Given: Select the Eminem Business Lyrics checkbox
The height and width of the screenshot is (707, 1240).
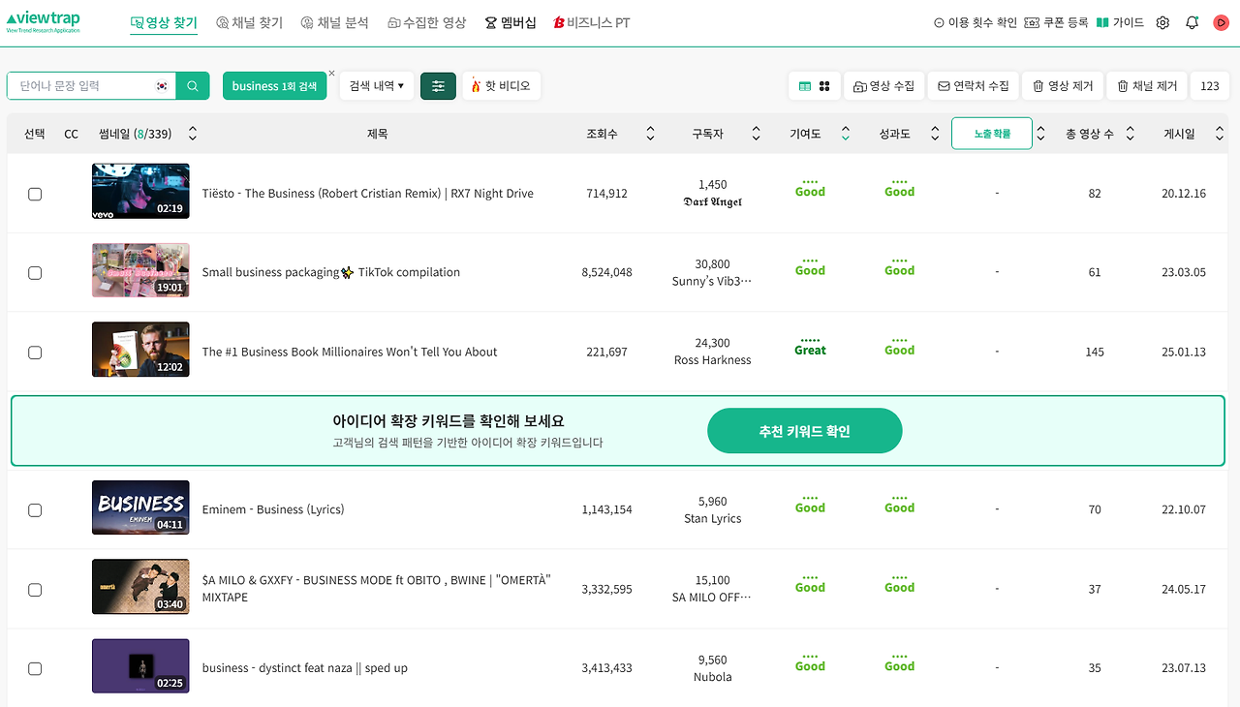Looking at the screenshot, I should (x=35, y=509).
